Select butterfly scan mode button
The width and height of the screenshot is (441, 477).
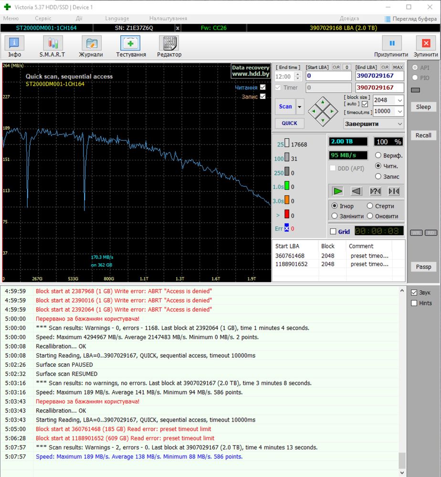pos(394,191)
